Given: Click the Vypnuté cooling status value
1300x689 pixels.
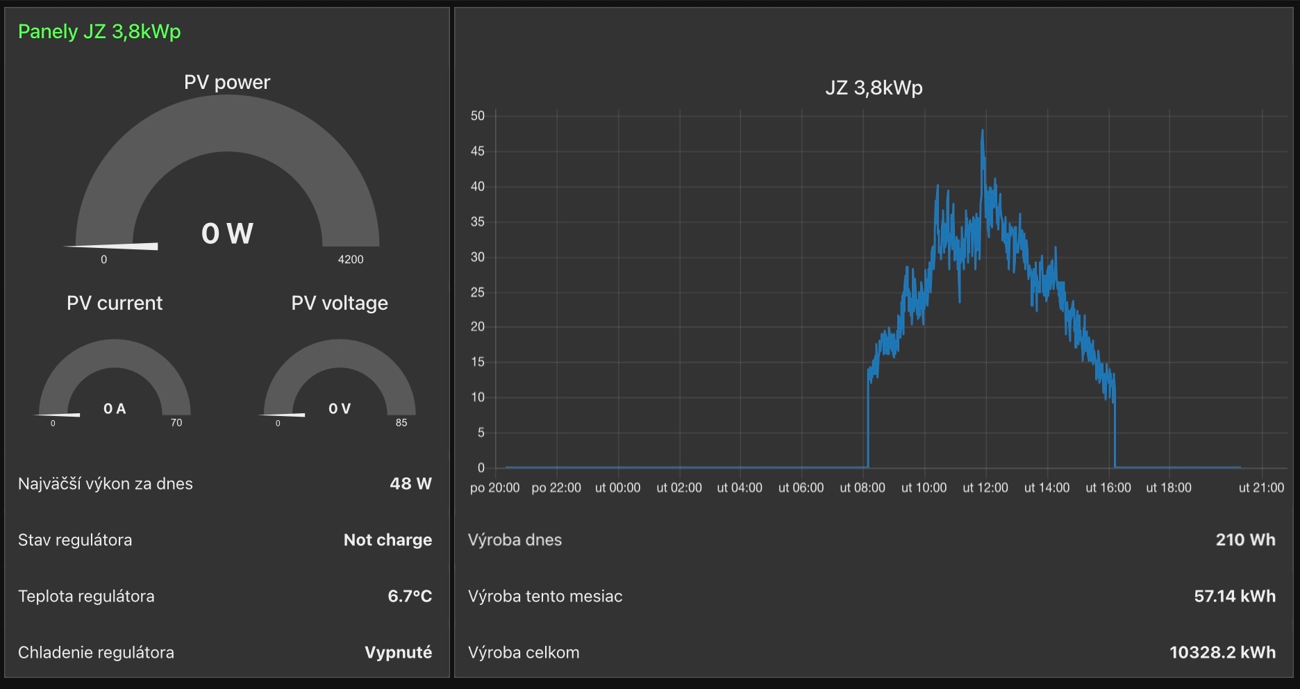Looking at the screenshot, I should [x=398, y=652].
